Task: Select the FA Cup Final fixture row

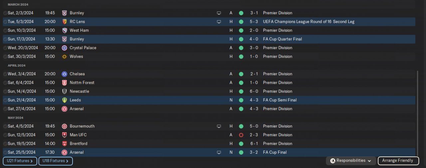Action: tap(166, 152)
